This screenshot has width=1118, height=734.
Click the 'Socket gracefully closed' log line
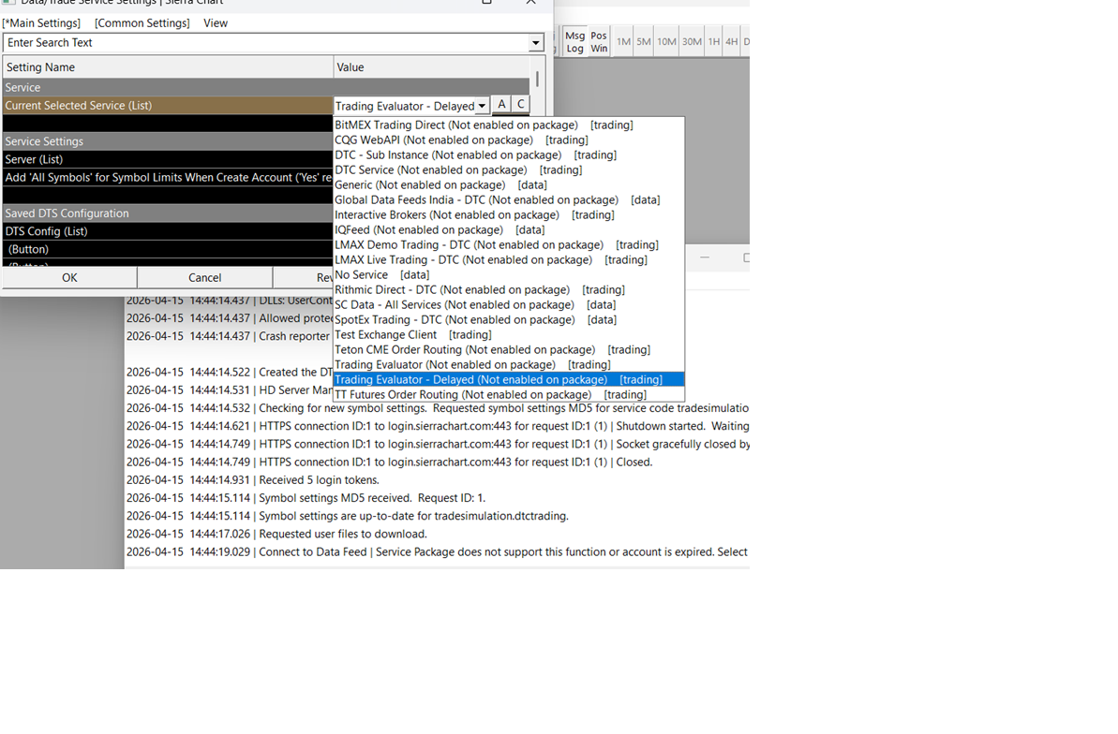tap(437, 443)
